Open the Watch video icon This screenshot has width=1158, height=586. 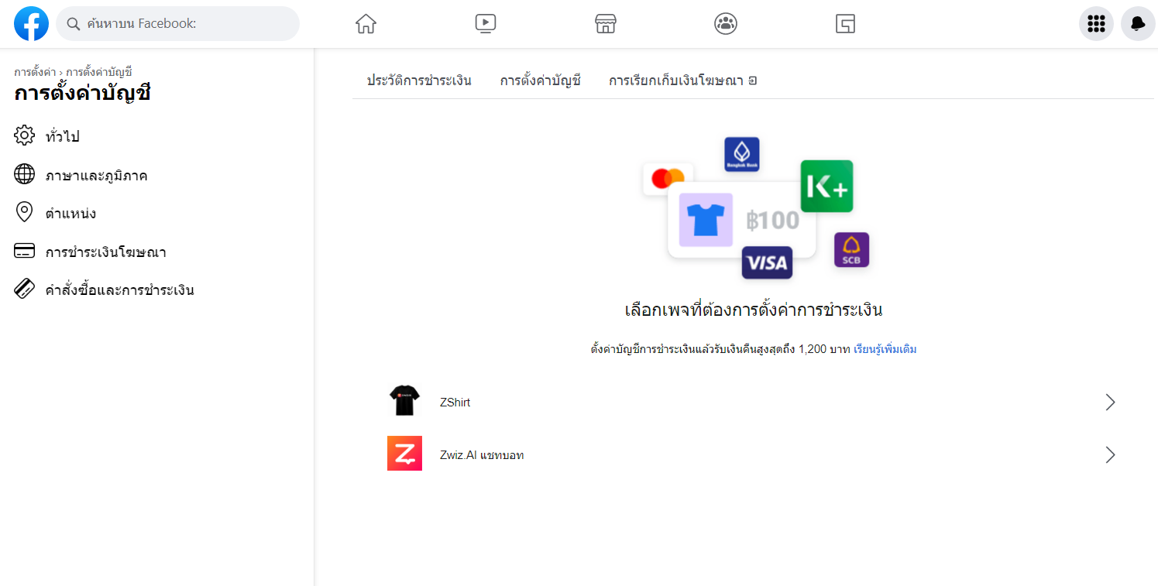point(486,24)
